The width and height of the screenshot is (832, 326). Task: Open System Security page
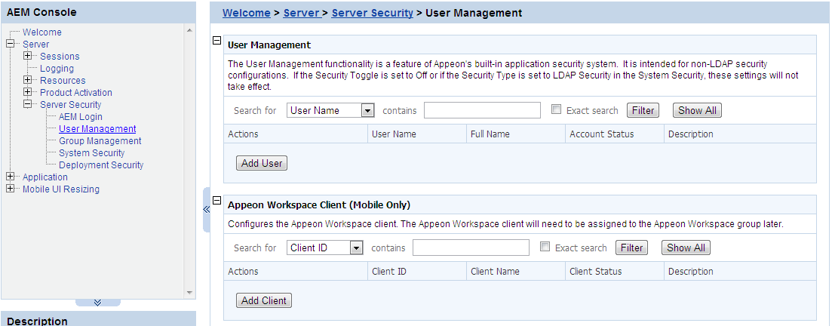coord(92,153)
